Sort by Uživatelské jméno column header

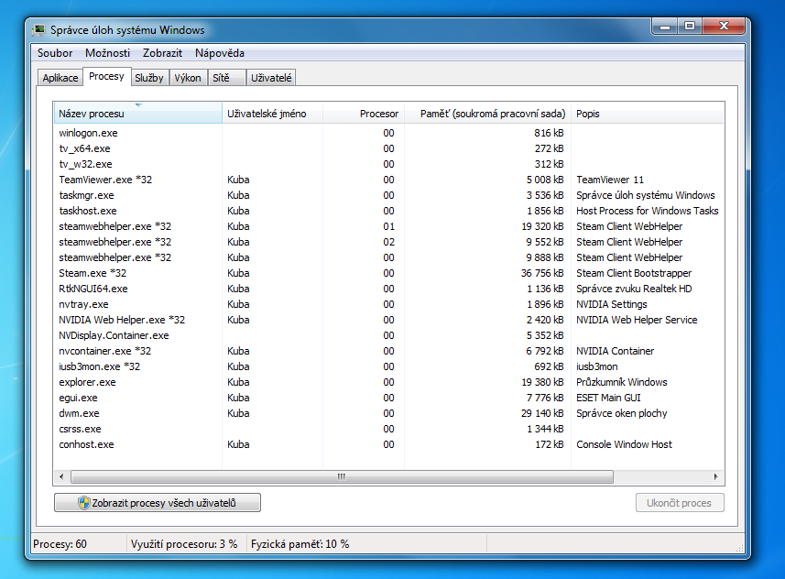pos(273,114)
